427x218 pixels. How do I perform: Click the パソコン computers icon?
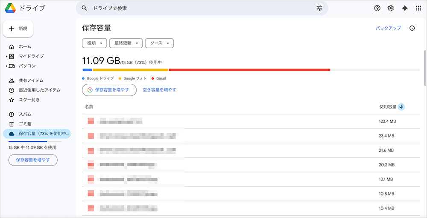pyautogui.click(x=12, y=66)
